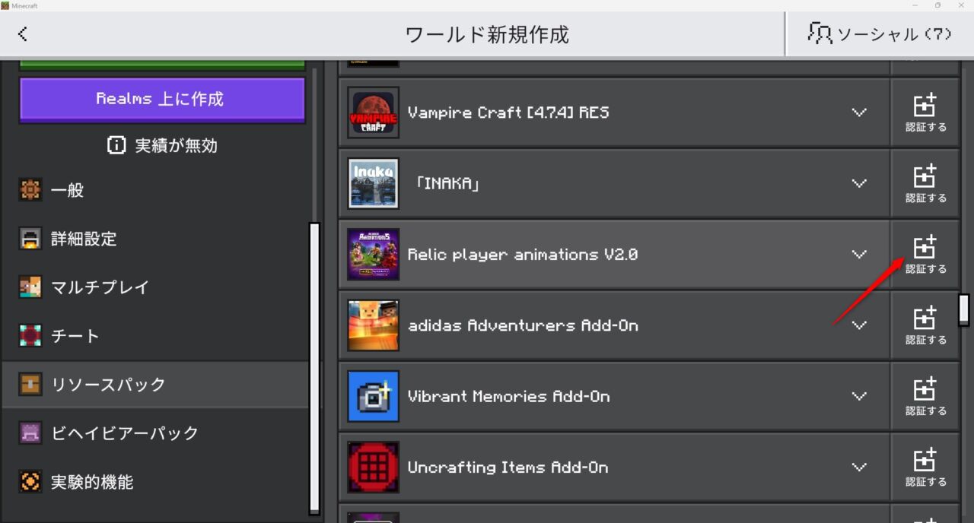Screen dimensions: 974x523
Task: Expand the Vampire Craft [4.7.4] RES pack
Action: (x=859, y=113)
